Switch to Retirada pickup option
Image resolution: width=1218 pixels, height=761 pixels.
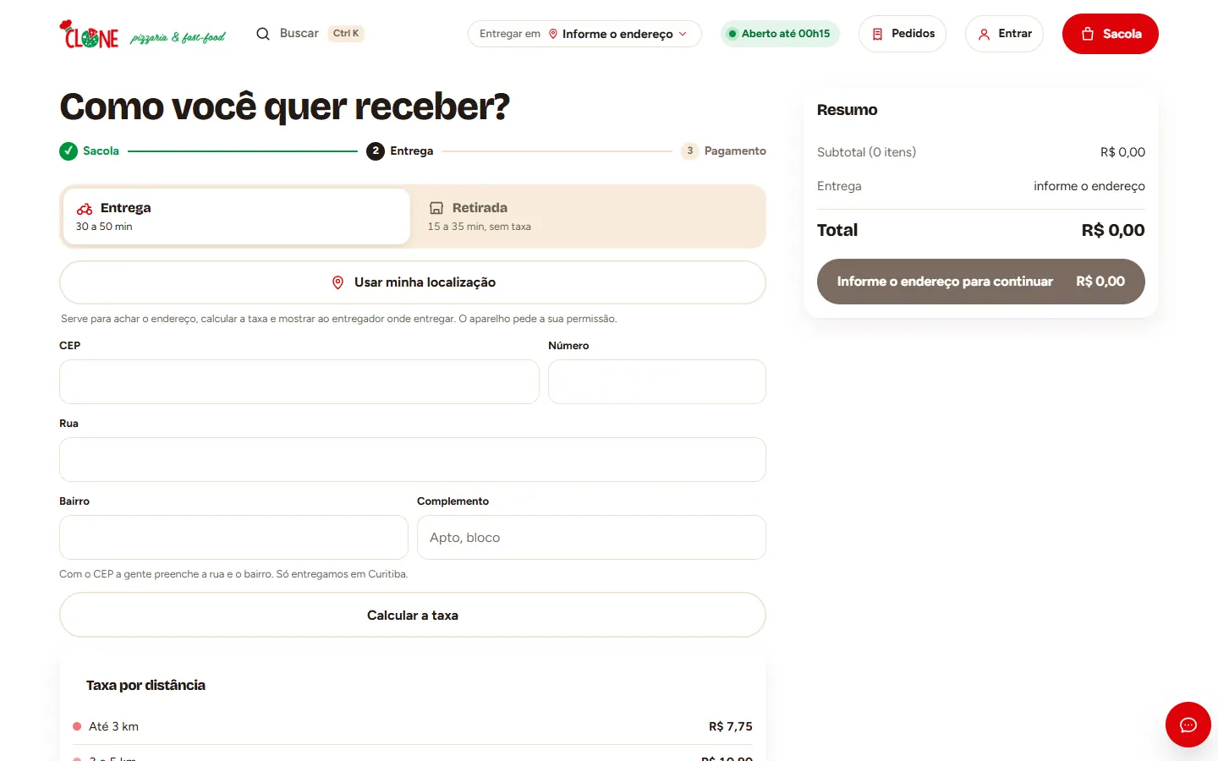pos(588,216)
